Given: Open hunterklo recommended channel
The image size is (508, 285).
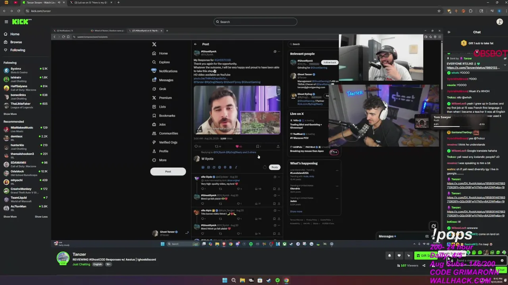Looking at the screenshot, I should pyautogui.click(x=25, y=146).
